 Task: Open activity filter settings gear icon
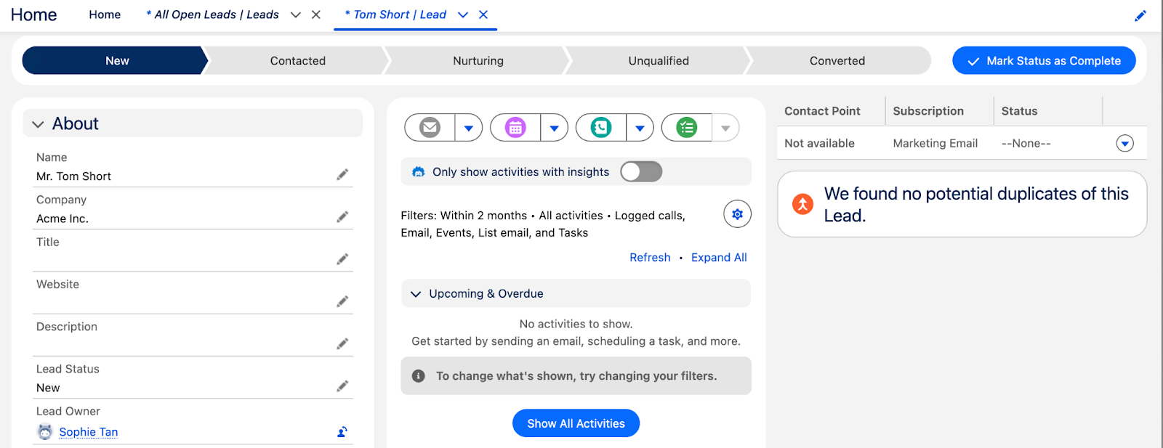737,214
